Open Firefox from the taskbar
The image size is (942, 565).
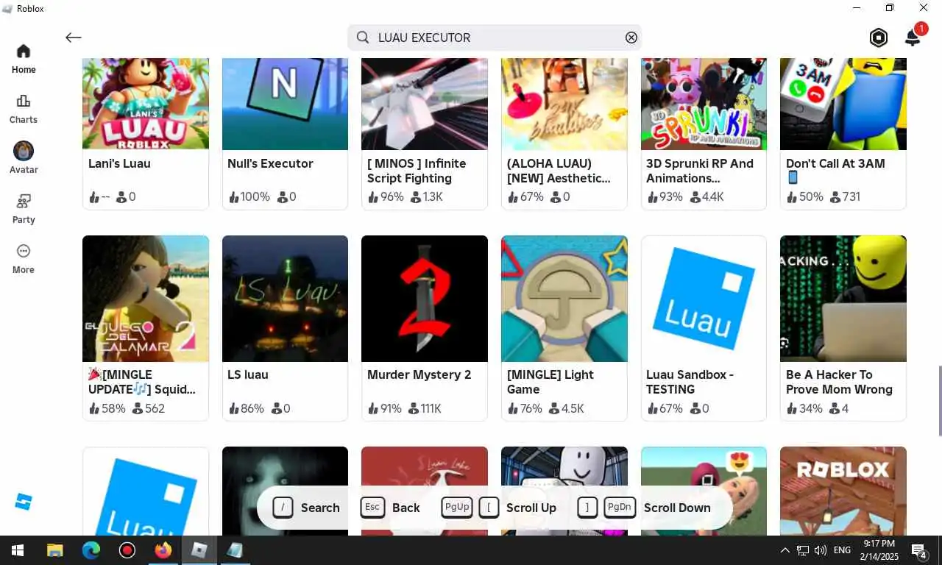(163, 550)
